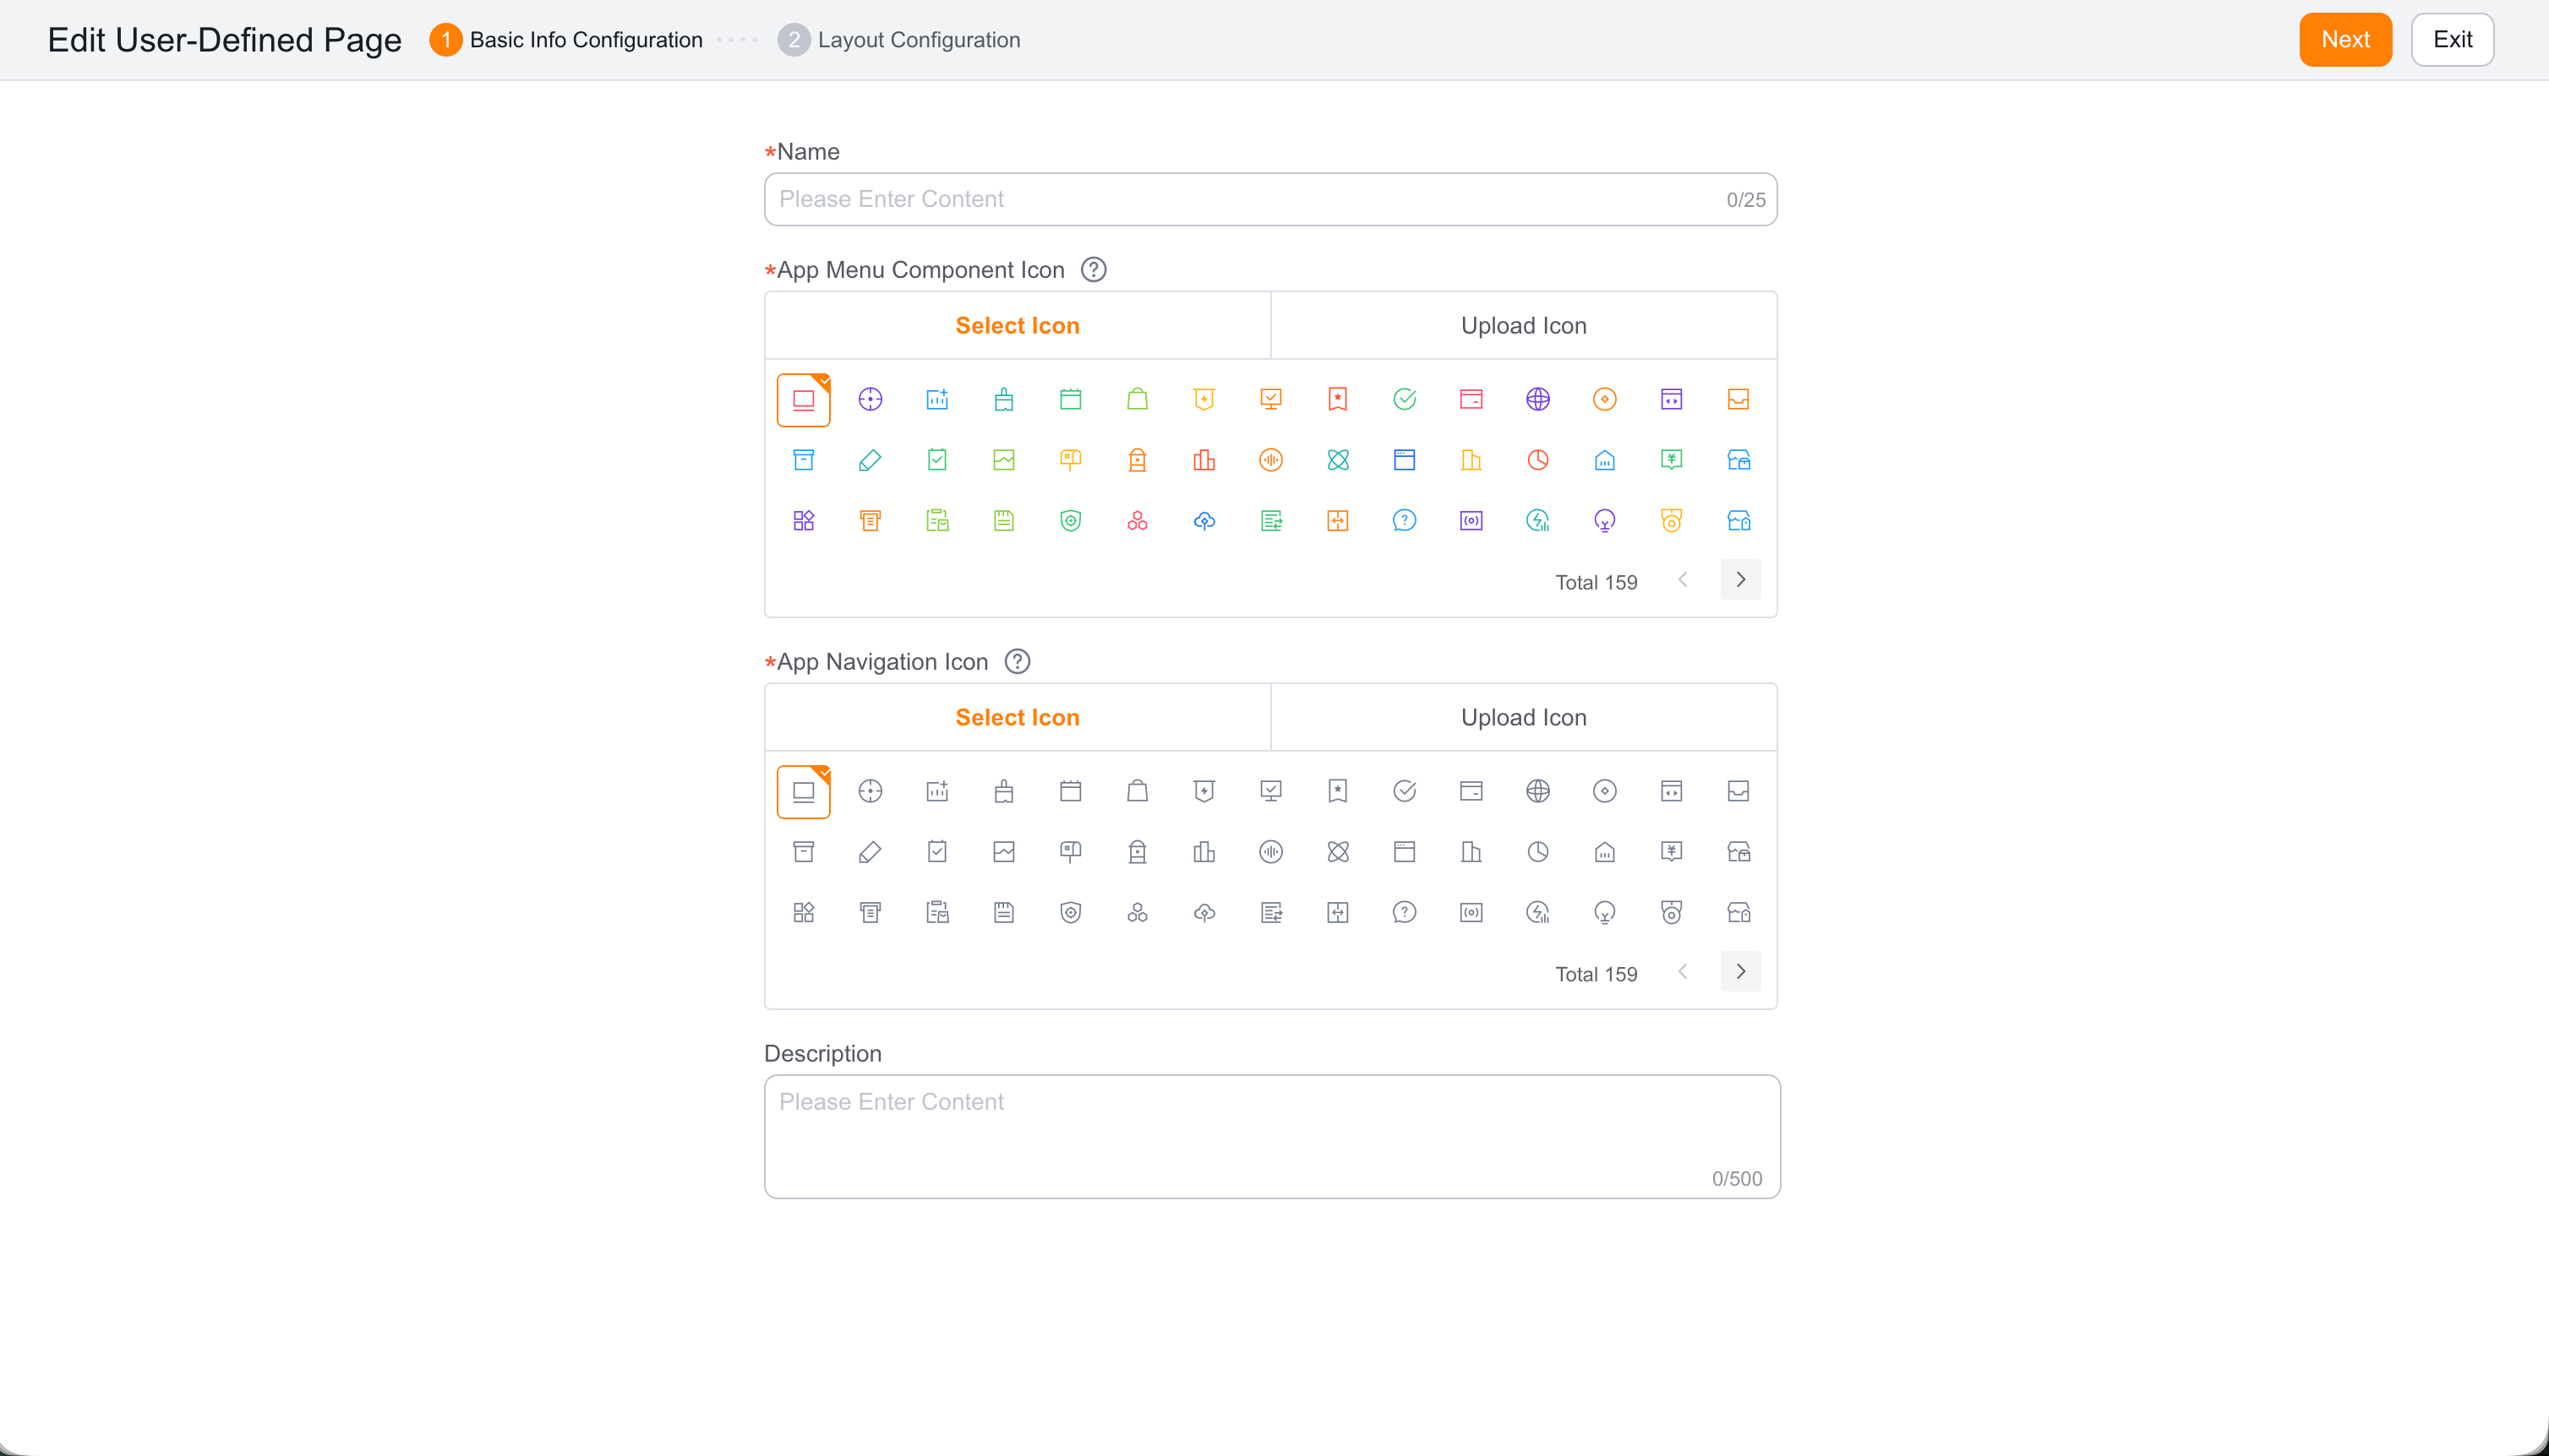Choose the gray atom App Navigation icon
The height and width of the screenshot is (1456, 2549).
(1338, 852)
